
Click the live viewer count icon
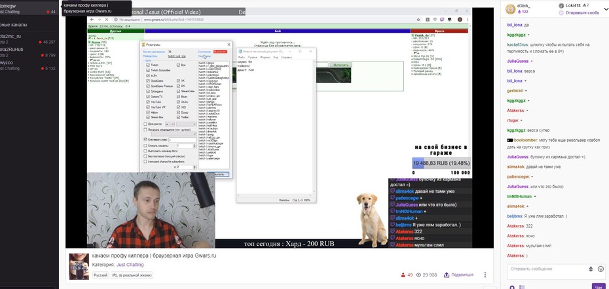point(403,275)
